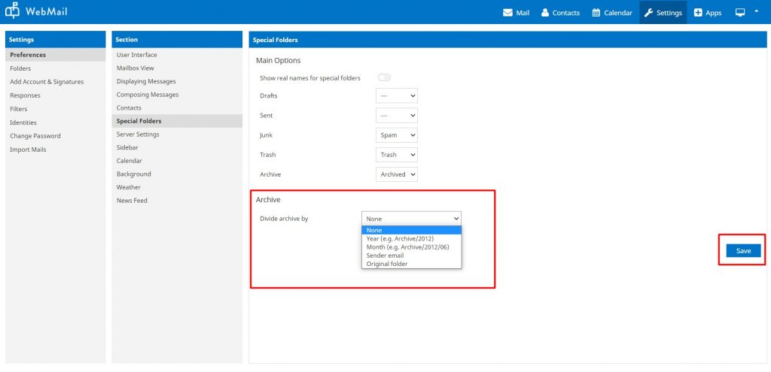Image resolution: width=771 pixels, height=372 pixels.
Task: Toggle show real names for special folders
Action: (384, 77)
